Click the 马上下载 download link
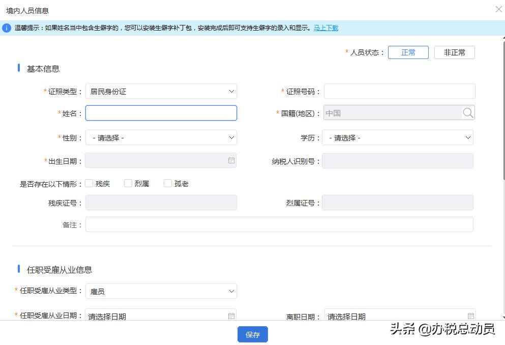This screenshot has width=505, height=345. pos(325,27)
